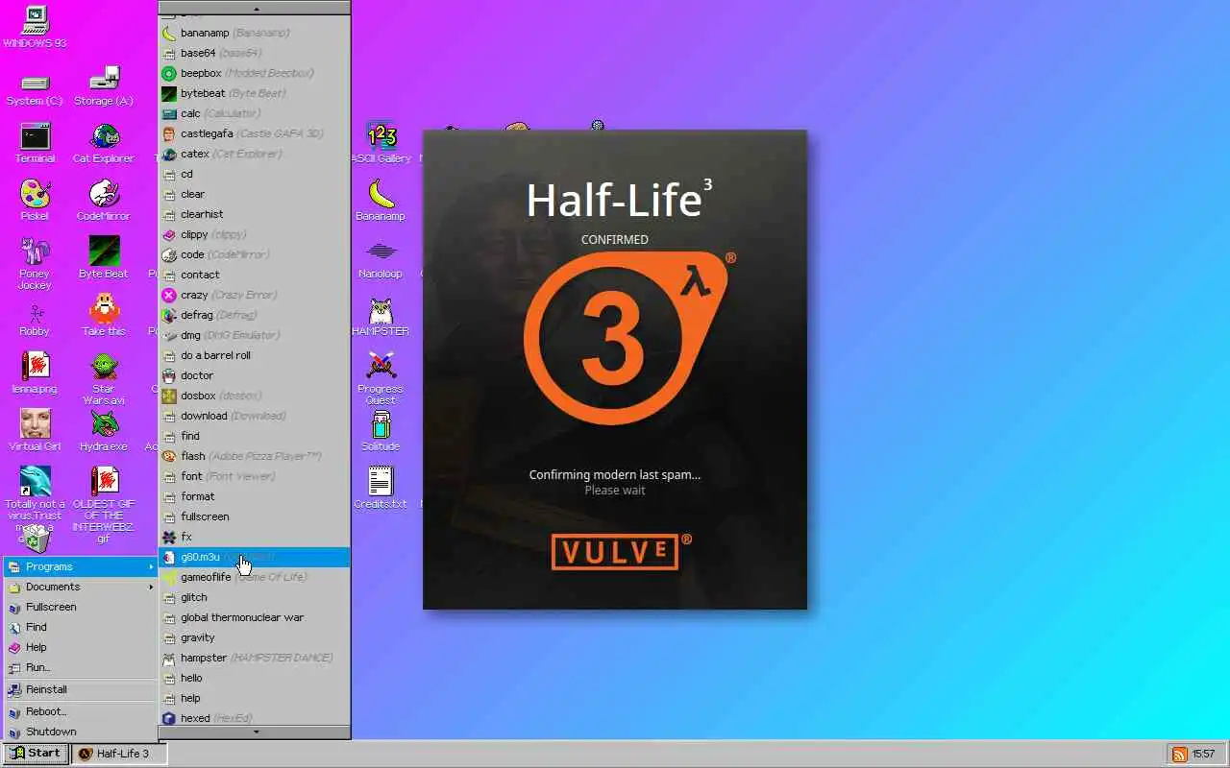
Task: Choose Reboot... in Start menu
Action: tap(81, 711)
